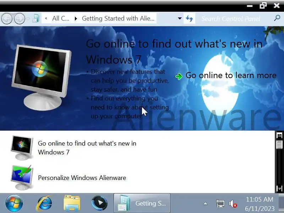Image resolution: width=284 pixels, height=213 pixels.
Task: Click the Windows 7 monitor icon in list
Action: coord(22,148)
